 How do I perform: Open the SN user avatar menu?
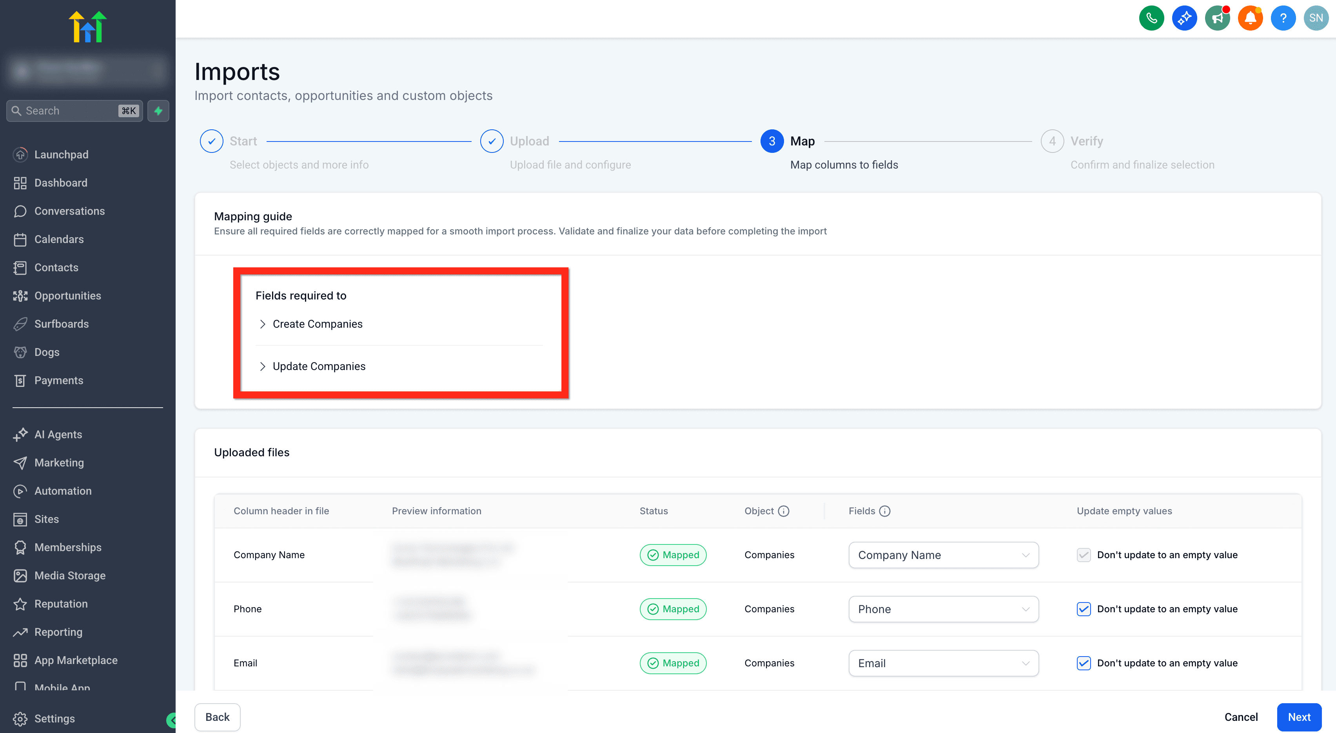tap(1316, 18)
